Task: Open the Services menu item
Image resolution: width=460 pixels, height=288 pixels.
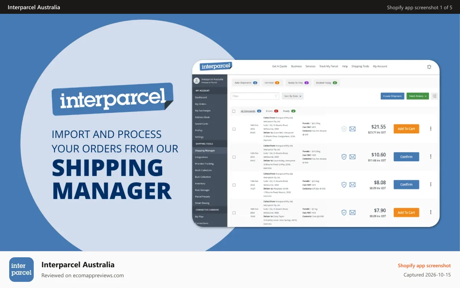Action: (x=310, y=66)
